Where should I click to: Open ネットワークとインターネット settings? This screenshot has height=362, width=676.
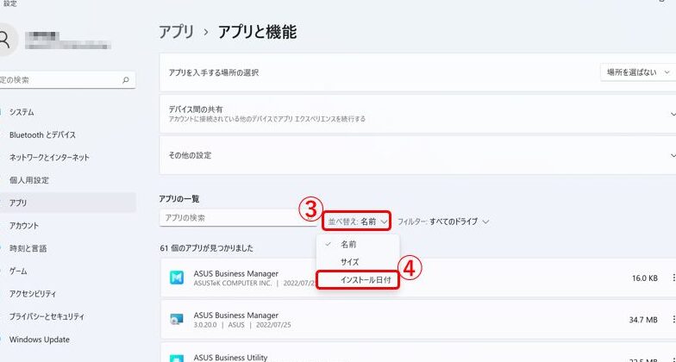click(x=49, y=158)
